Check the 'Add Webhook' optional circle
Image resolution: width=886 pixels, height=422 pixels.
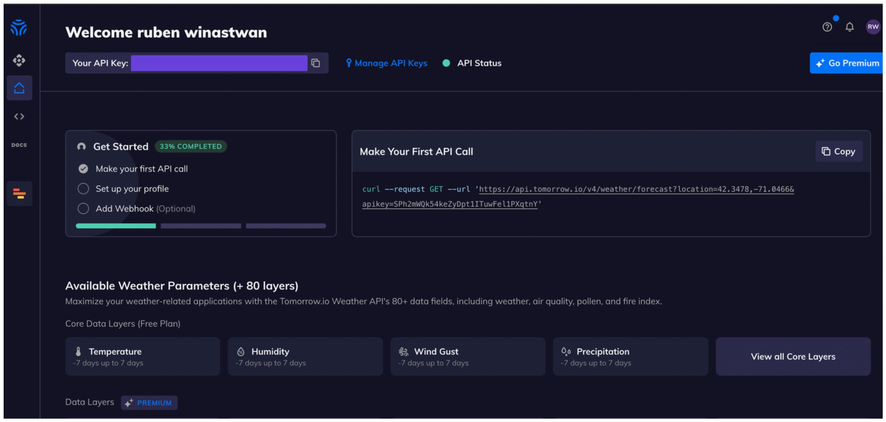click(83, 208)
